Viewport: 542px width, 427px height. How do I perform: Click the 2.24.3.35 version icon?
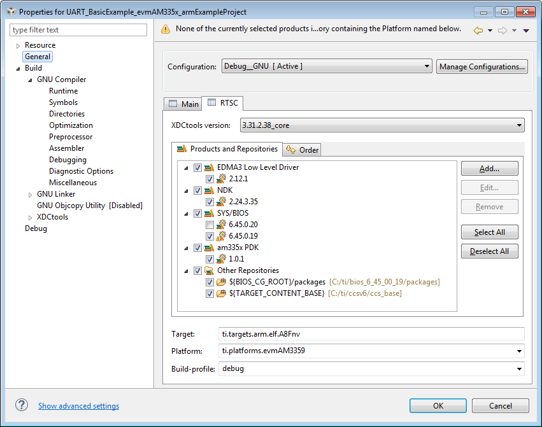(221, 202)
